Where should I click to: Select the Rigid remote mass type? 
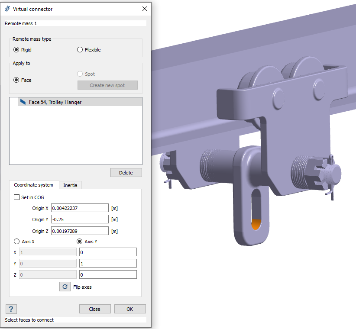point(16,50)
